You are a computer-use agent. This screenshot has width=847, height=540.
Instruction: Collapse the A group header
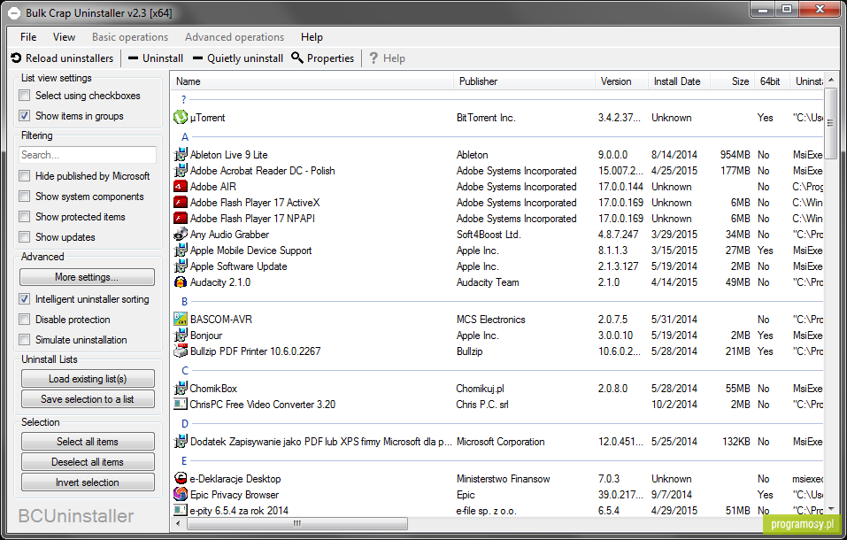[x=185, y=136]
